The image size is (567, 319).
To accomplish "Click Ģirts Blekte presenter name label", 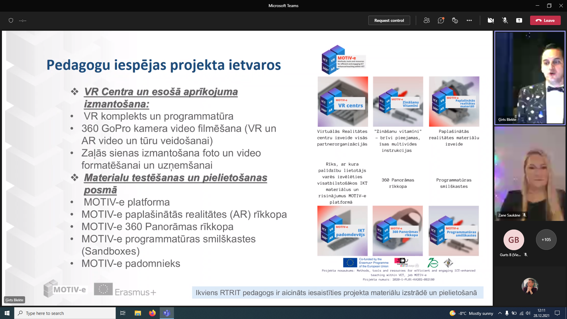I will (14, 300).
